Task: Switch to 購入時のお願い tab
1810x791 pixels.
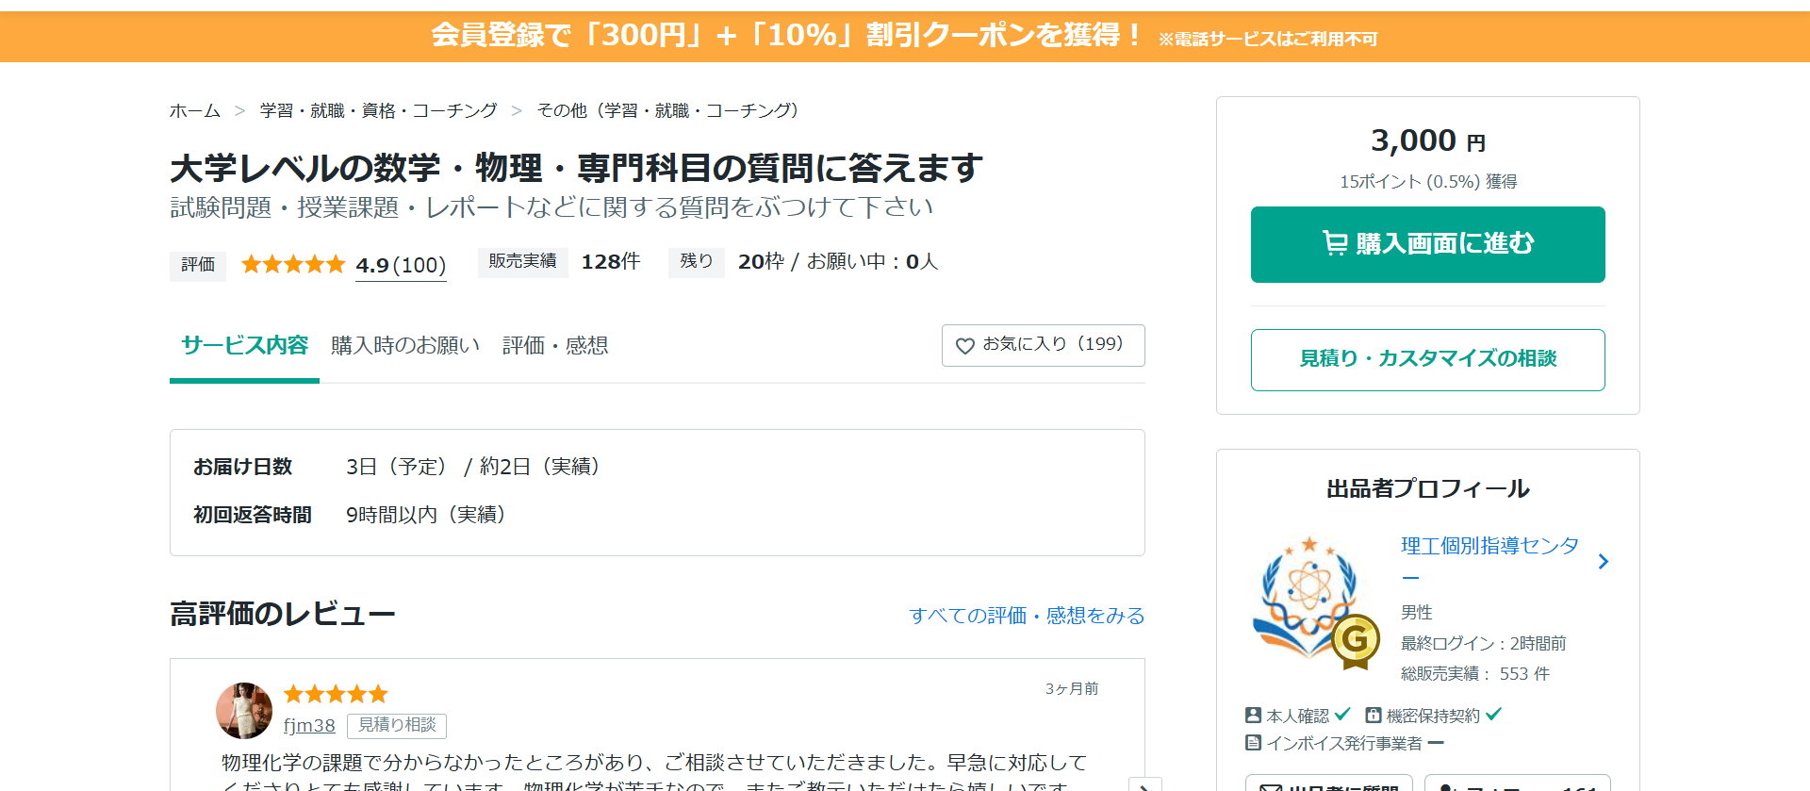Action: pyautogui.click(x=405, y=346)
